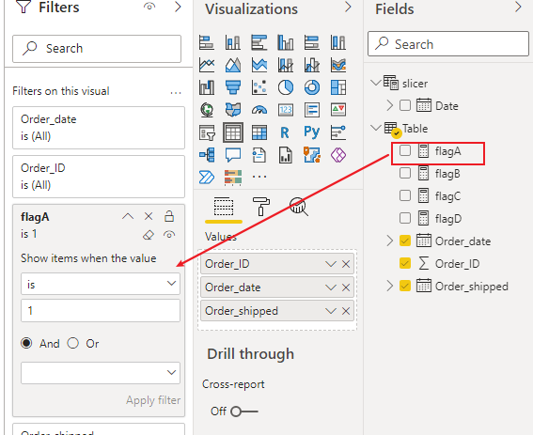Select the stacked bar chart visual
This screenshot has width=533, height=435.
(x=206, y=42)
